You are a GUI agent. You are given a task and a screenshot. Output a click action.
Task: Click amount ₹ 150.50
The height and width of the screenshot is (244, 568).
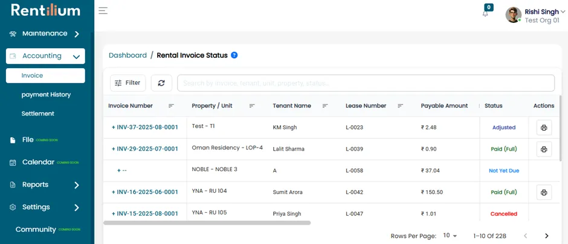pyautogui.click(x=432, y=192)
